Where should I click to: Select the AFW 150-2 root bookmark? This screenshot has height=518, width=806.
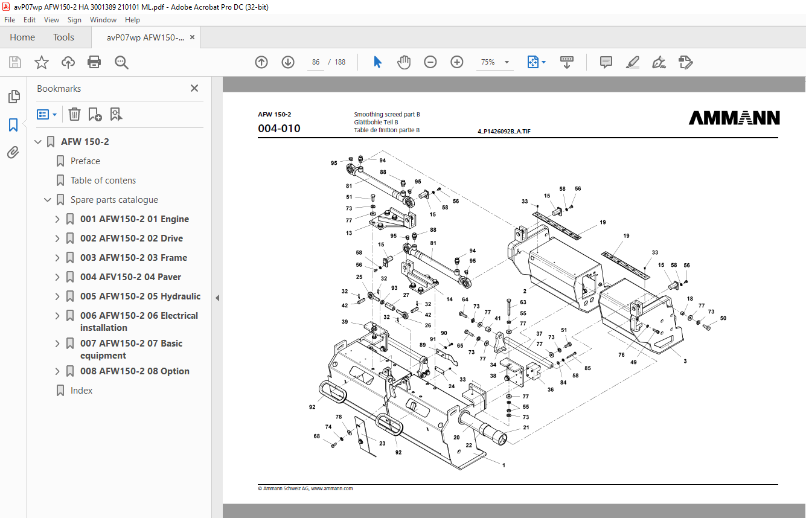[x=85, y=142]
